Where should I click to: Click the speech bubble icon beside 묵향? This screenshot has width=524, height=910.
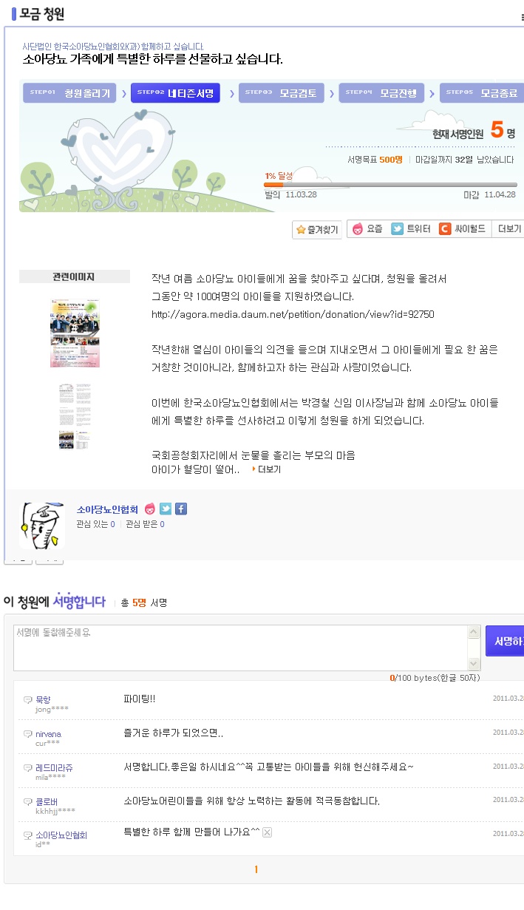(x=28, y=699)
